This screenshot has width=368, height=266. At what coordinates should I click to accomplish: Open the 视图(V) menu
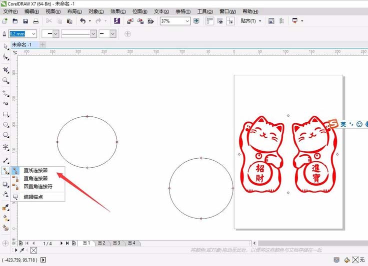53,11
